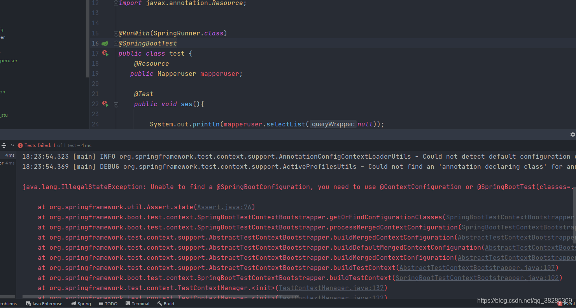Click the Spring leaf gutter icon at line 16
The image size is (576, 308).
tap(105, 43)
